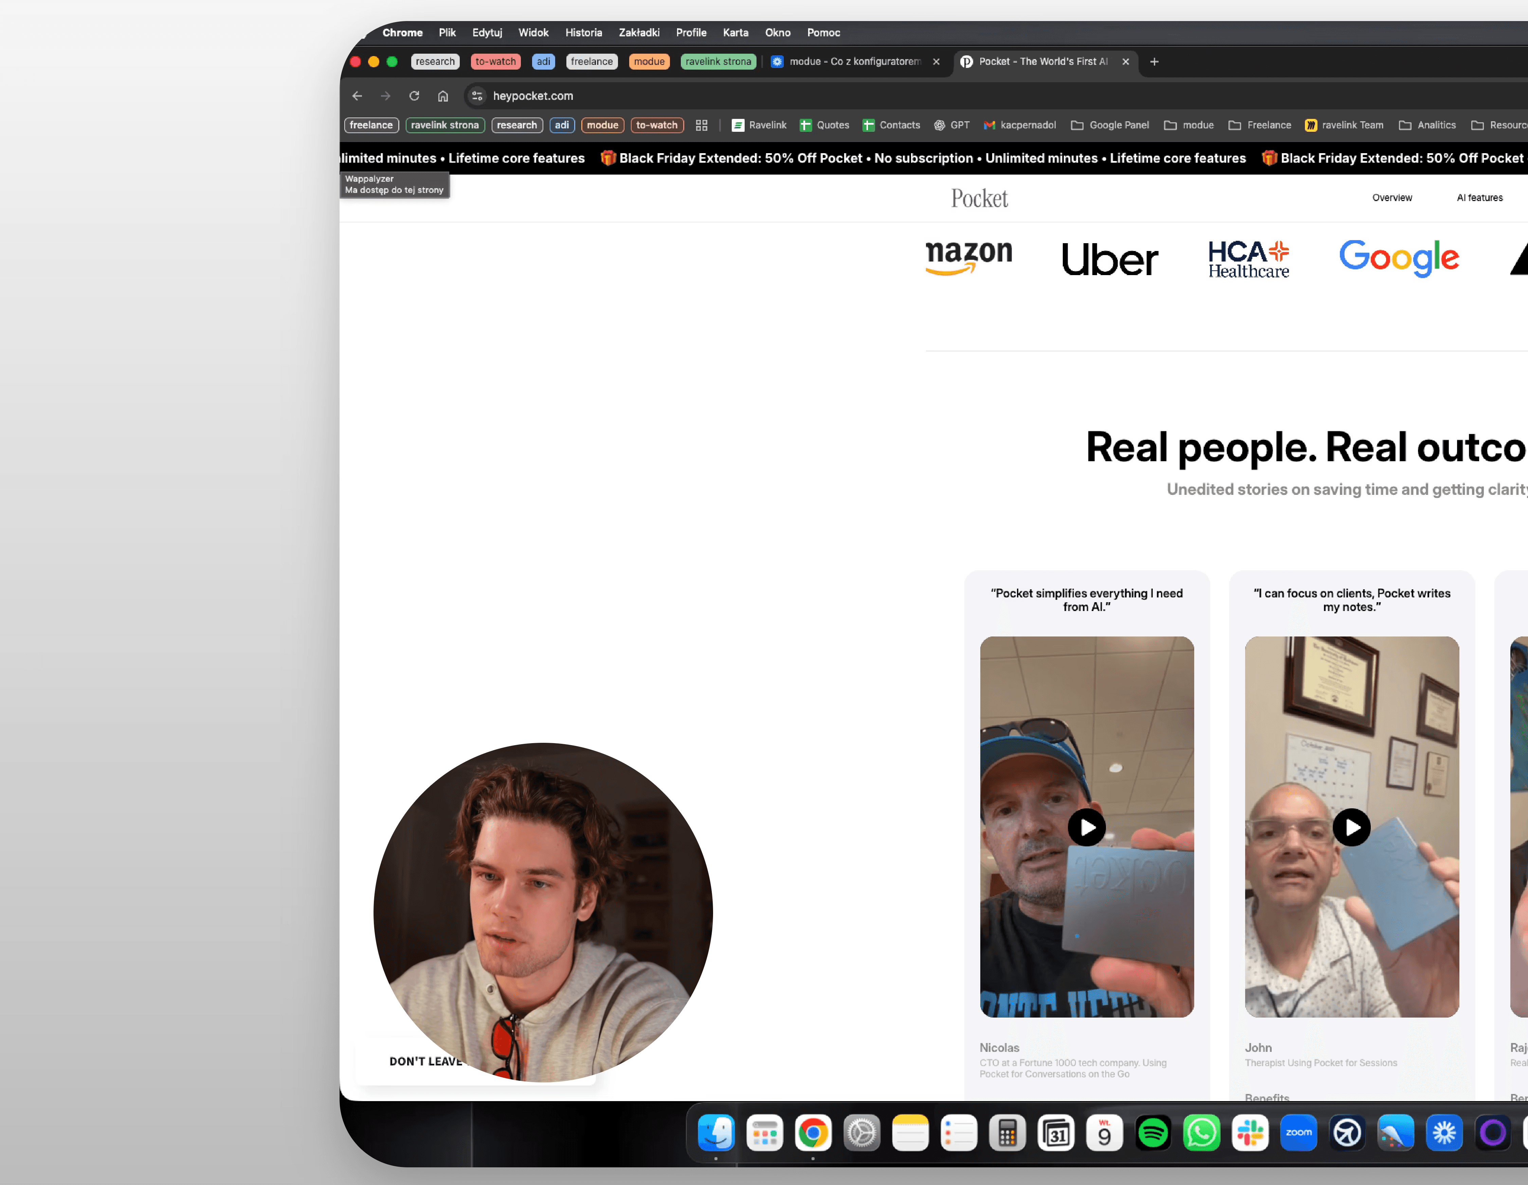Click the browser home icon
The image size is (1528, 1185).
tap(443, 96)
